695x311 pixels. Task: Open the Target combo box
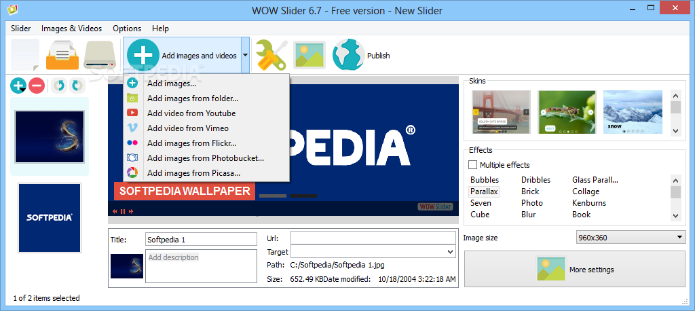pos(373,252)
